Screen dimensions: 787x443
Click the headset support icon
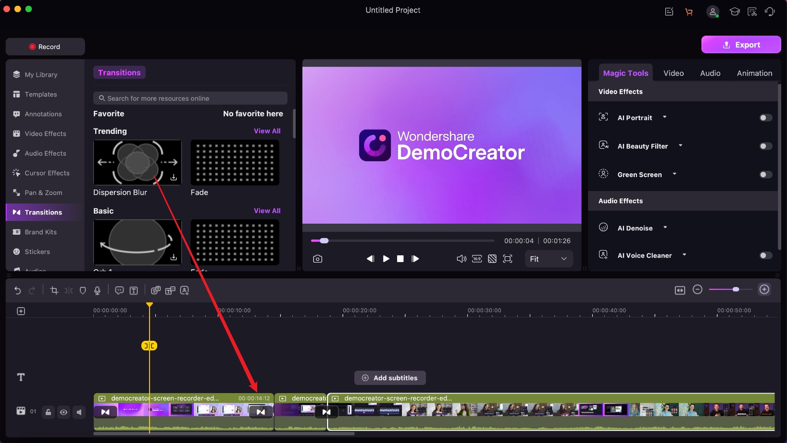(x=770, y=12)
